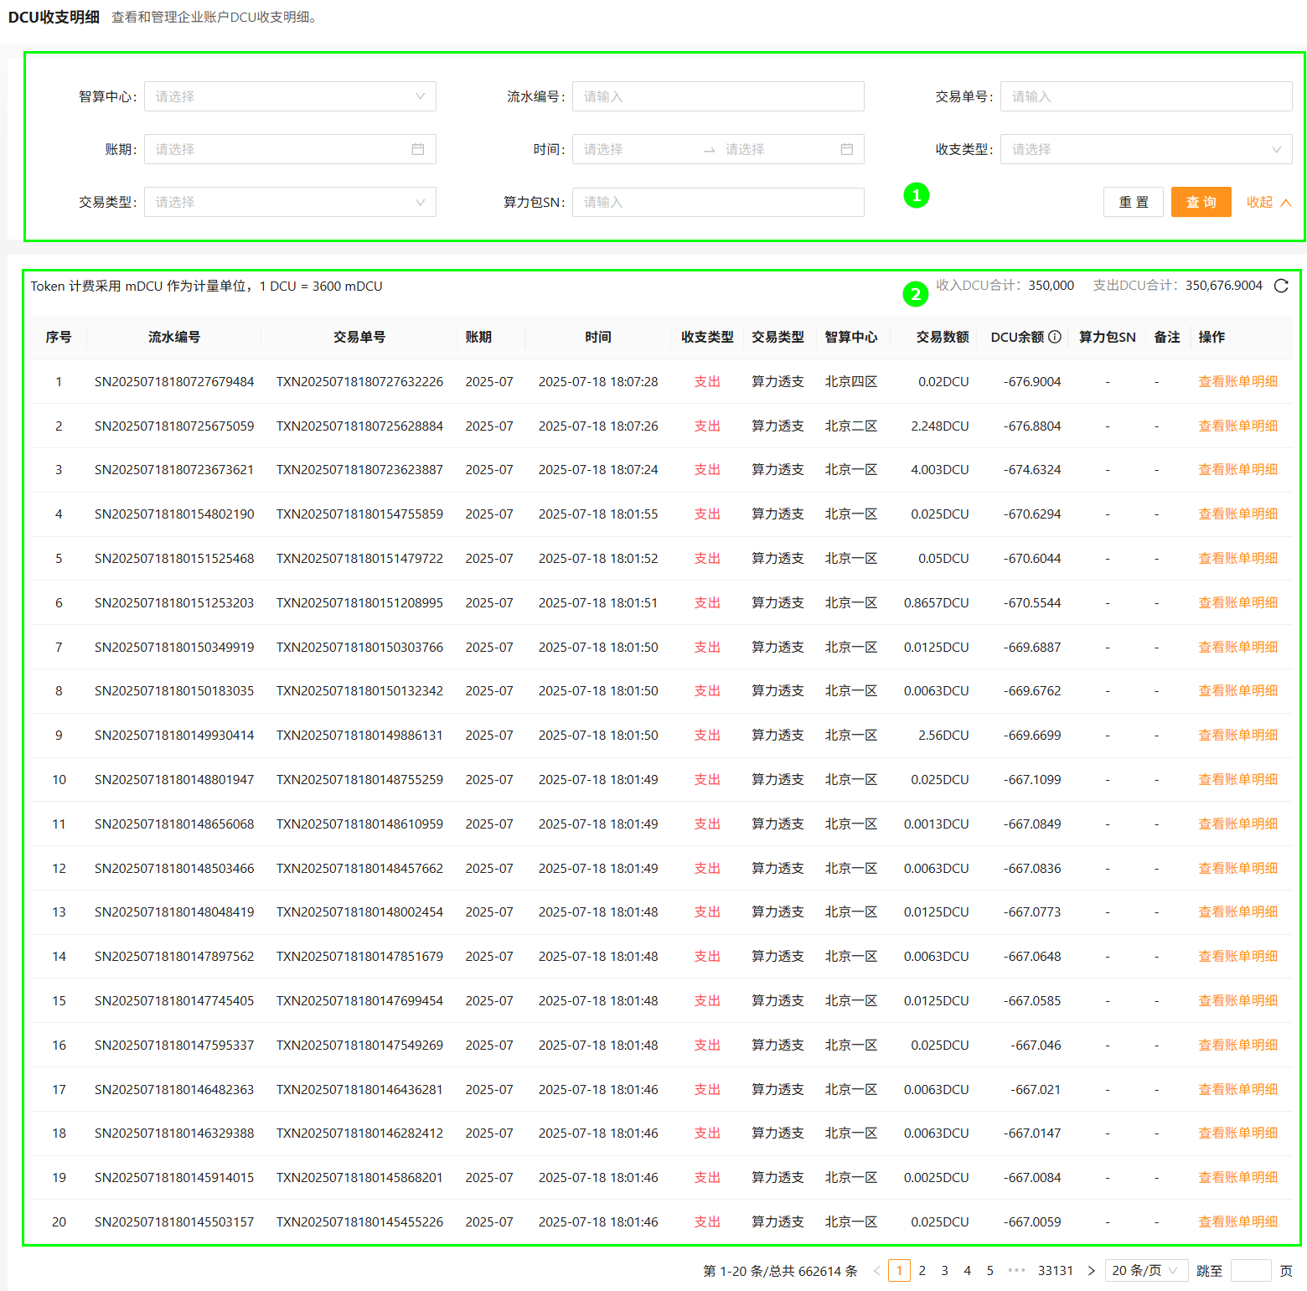The height and width of the screenshot is (1291, 1307).
Task: Click the previous page arrow in pagination
Action: click(876, 1271)
